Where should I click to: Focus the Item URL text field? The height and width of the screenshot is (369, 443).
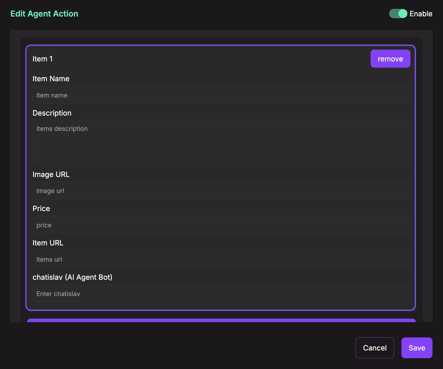pyautogui.click(x=221, y=259)
